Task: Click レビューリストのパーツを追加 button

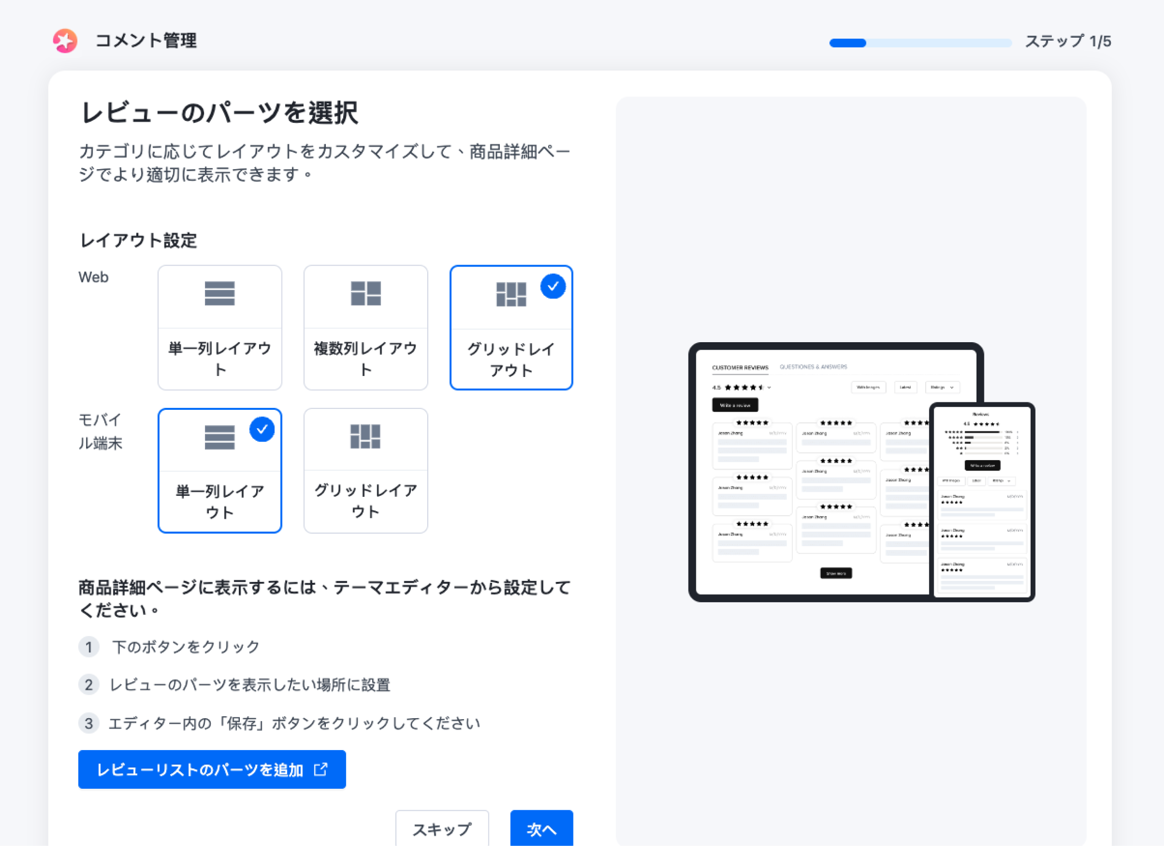Action: tap(212, 769)
